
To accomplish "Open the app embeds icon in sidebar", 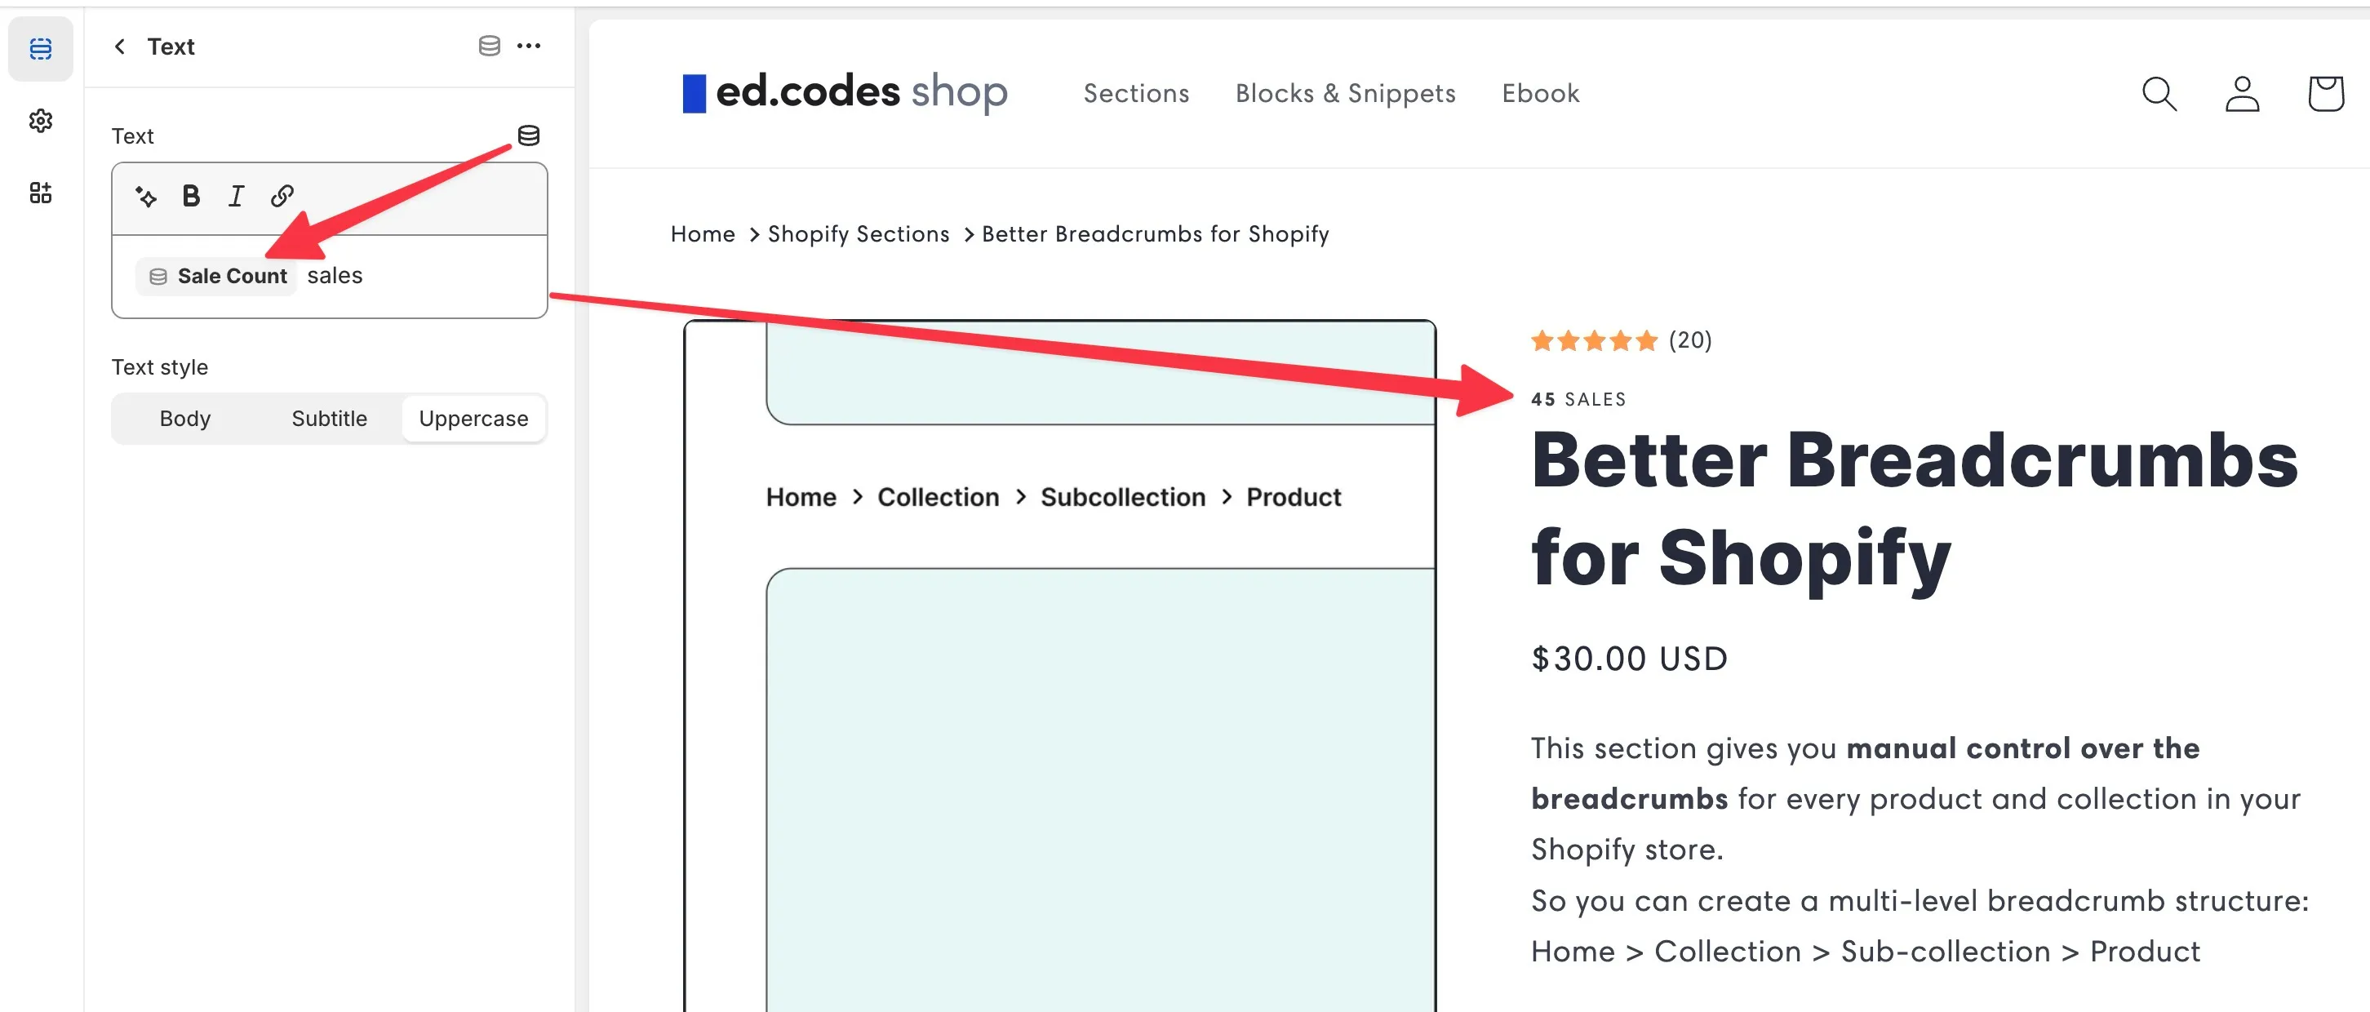I will click(x=41, y=193).
